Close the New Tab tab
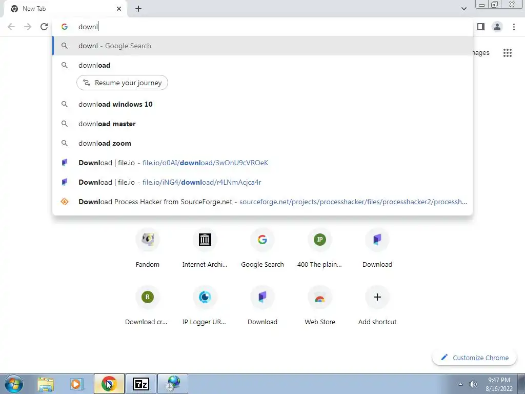 click(119, 9)
